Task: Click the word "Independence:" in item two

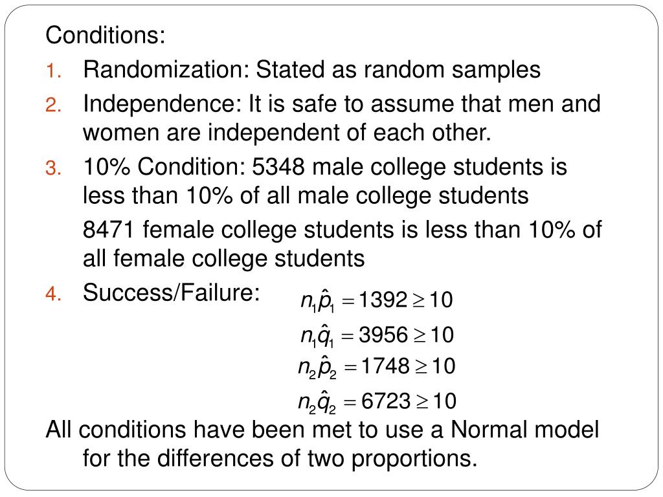Action: (162, 104)
